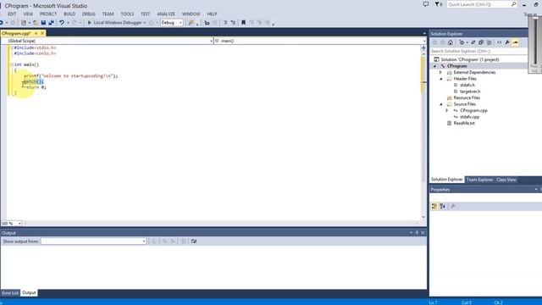Click the Quick Launch search magnifier
Screen dimensions: 542x305
(x=513, y=4)
